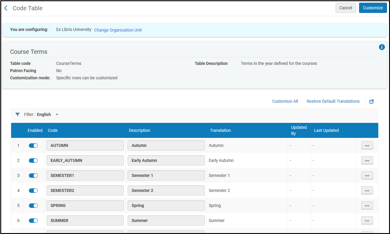The width and height of the screenshot is (390, 234).
Task: Click the Early Autumn translation text
Action: (221, 160)
